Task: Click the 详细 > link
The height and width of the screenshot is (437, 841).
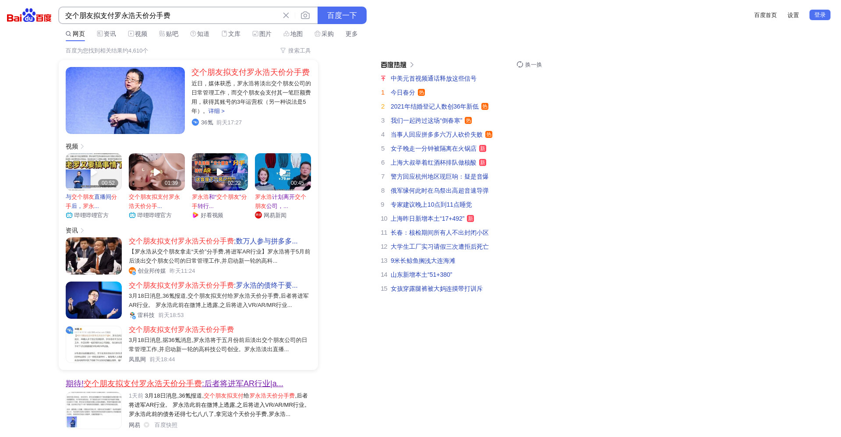Action: coord(216,111)
